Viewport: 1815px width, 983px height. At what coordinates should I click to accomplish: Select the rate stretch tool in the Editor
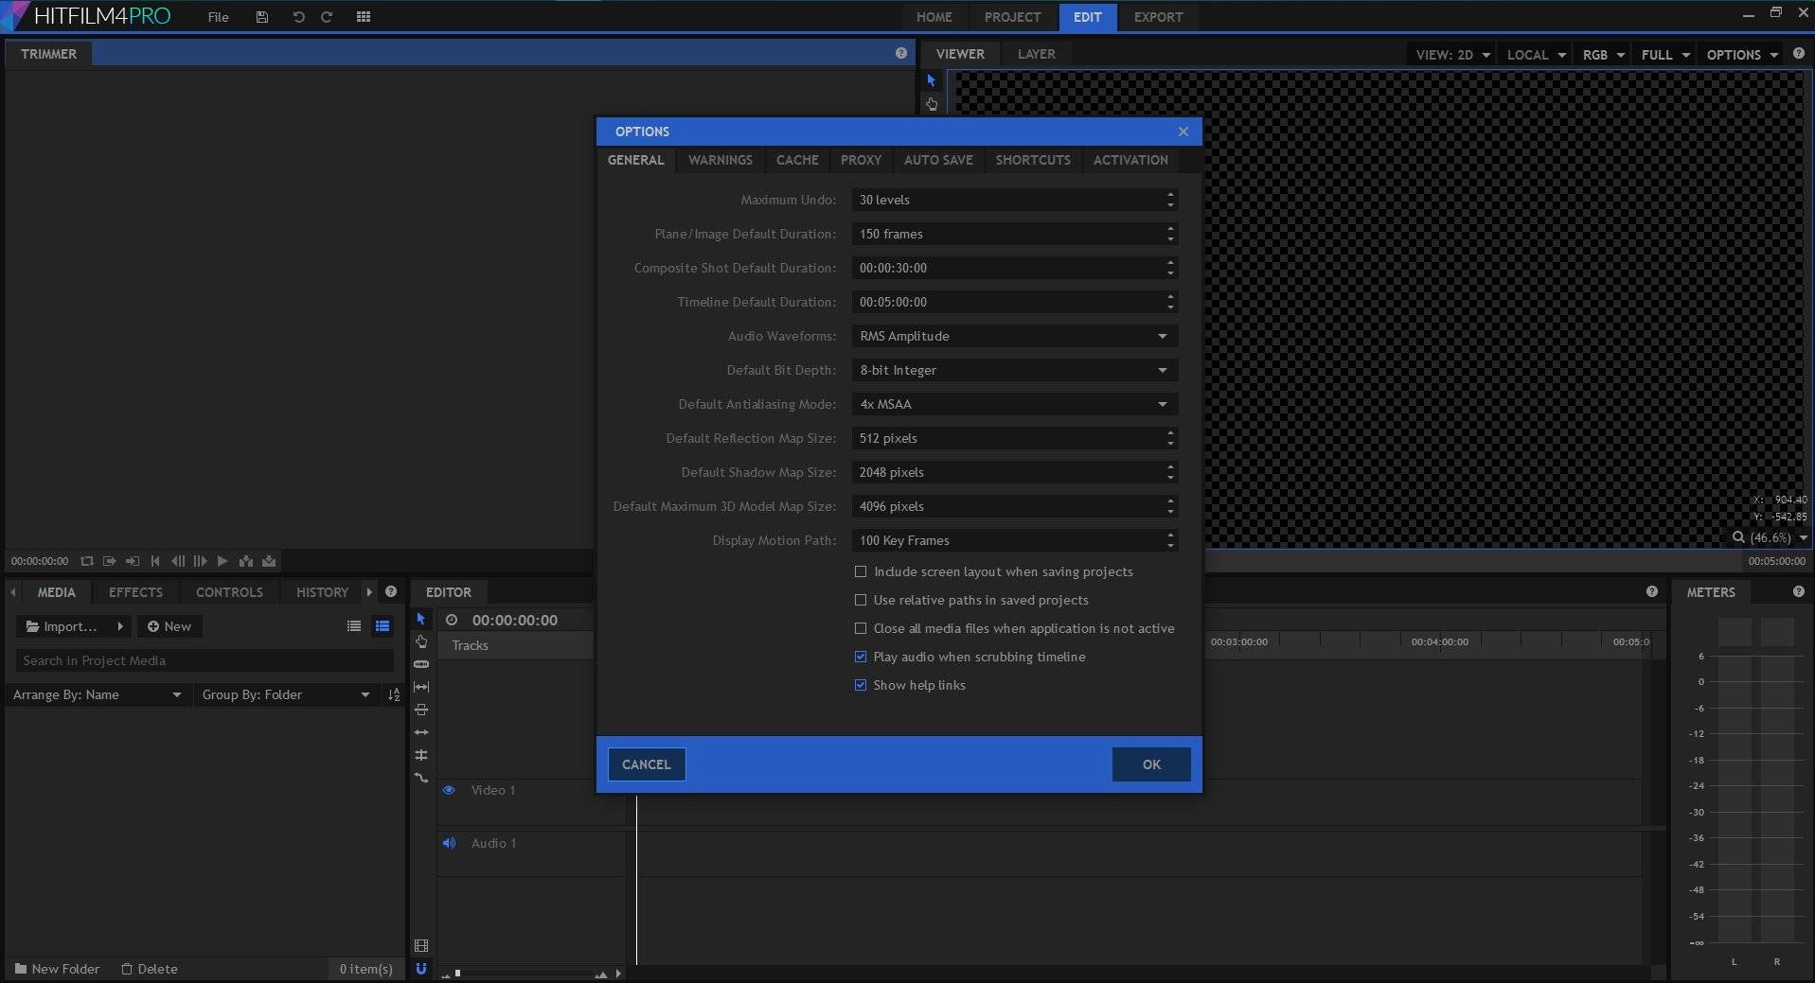(421, 778)
